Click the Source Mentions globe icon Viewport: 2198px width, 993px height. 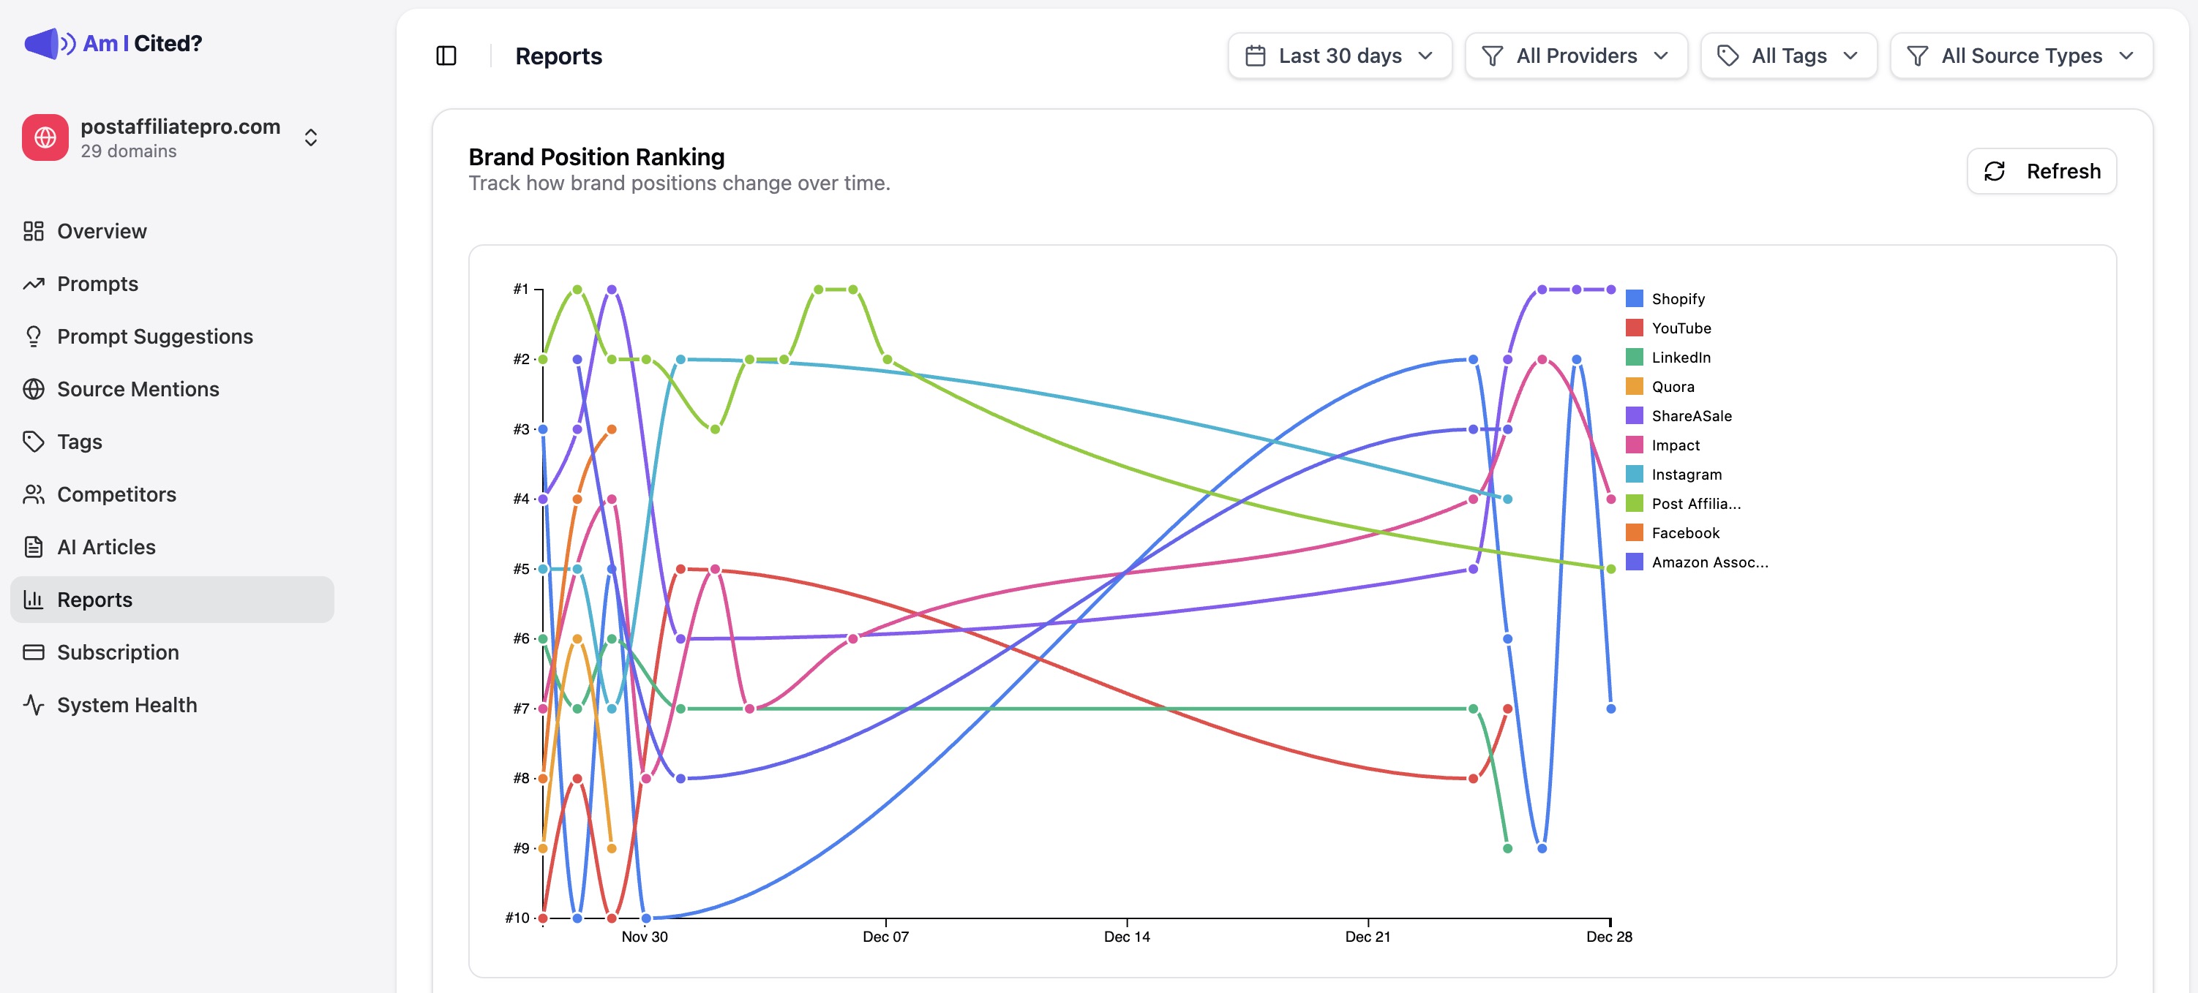tap(34, 389)
